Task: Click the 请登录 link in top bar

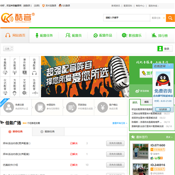Action: click(27, 5)
